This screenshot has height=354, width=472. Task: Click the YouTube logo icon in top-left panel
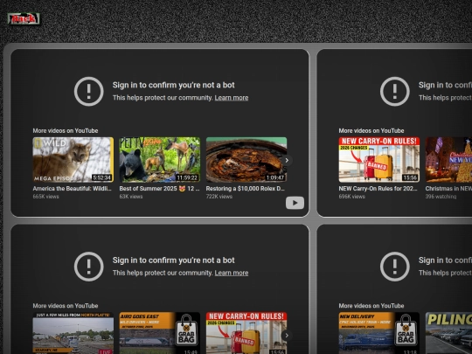pos(295,203)
